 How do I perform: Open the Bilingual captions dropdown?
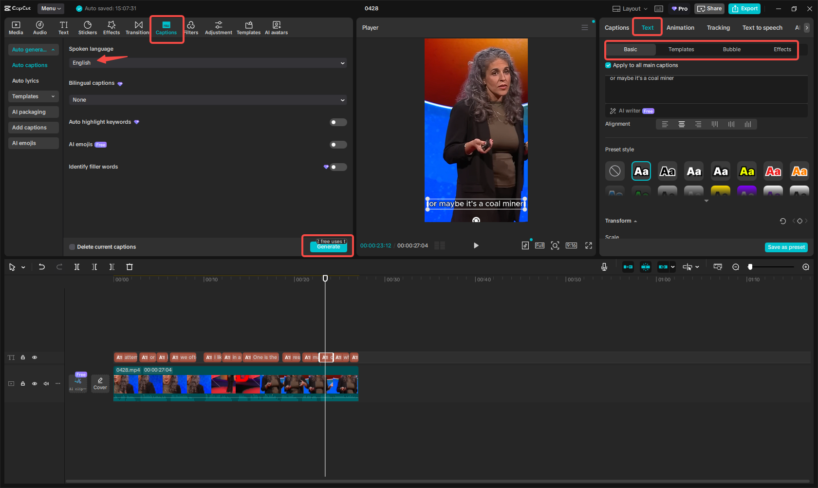pyautogui.click(x=207, y=99)
